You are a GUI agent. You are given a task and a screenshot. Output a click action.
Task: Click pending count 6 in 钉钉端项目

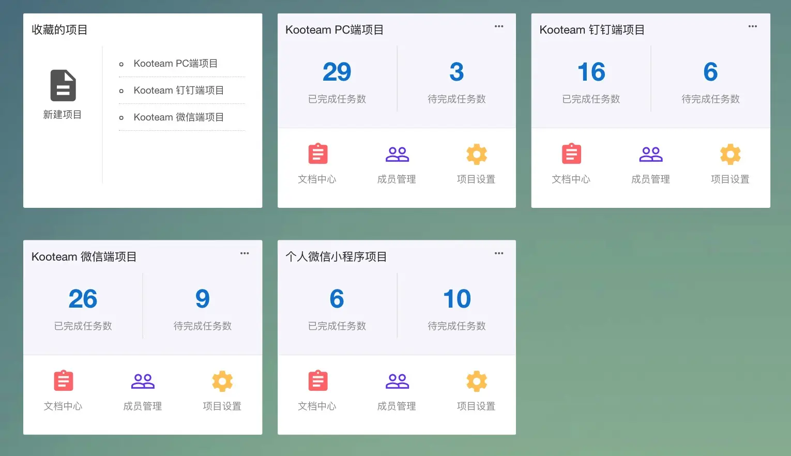click(711, 72)
